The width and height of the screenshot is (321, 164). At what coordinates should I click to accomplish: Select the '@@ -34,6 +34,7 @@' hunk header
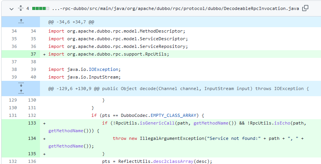(x=71, y=22)
